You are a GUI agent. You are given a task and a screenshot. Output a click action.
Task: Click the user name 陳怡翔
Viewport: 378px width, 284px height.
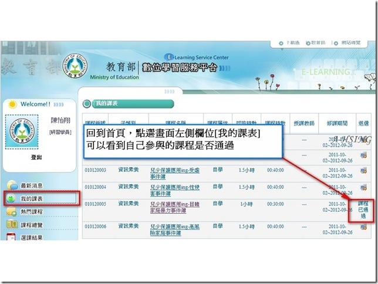60,120
